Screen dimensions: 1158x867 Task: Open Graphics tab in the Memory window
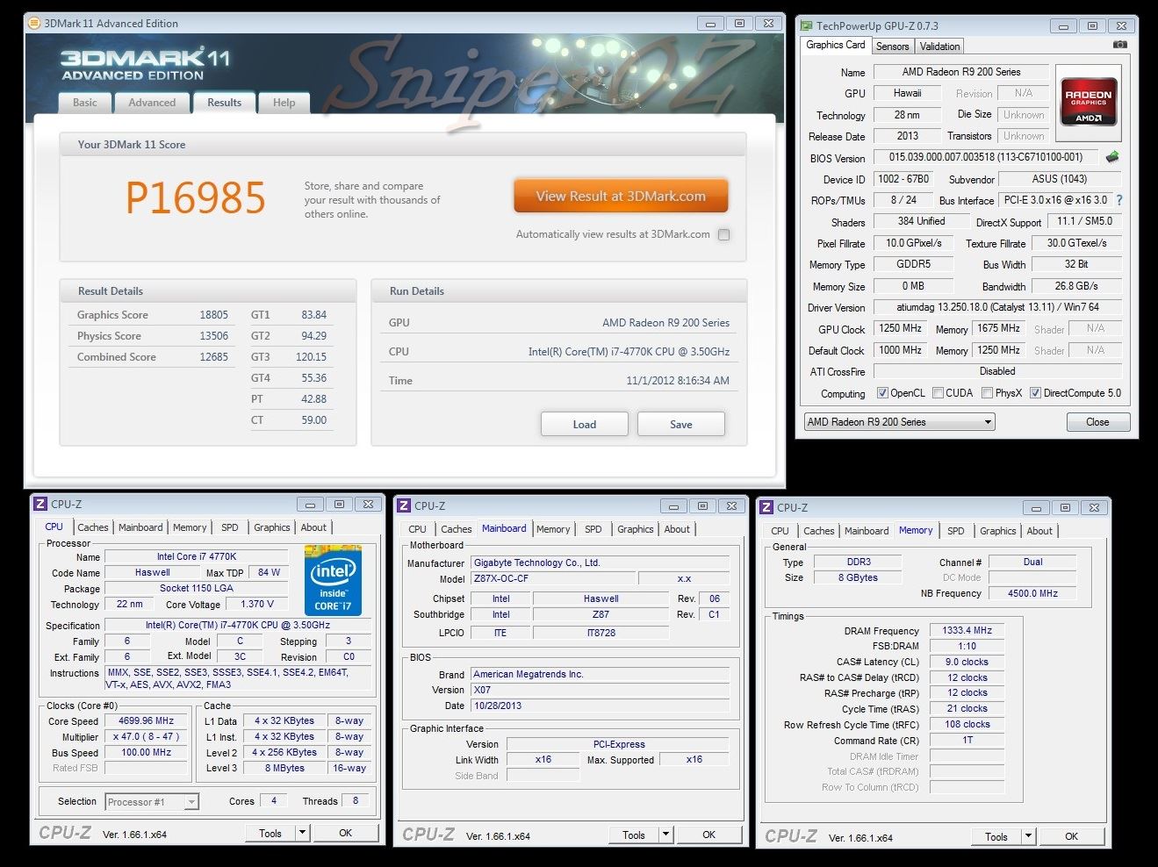coord(997,531)
